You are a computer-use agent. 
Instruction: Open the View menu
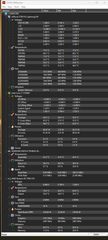click(x=10, y=7)
